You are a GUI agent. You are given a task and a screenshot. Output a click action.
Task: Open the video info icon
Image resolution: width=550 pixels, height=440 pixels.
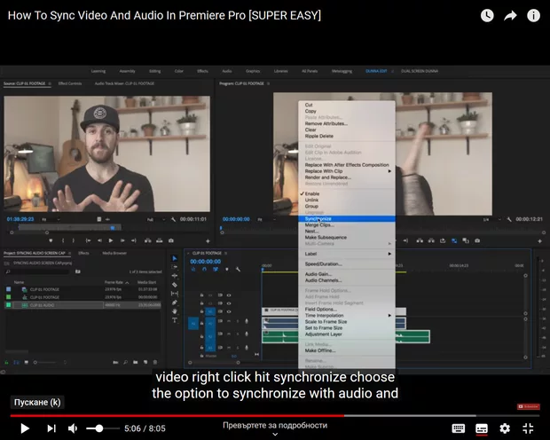533,15
